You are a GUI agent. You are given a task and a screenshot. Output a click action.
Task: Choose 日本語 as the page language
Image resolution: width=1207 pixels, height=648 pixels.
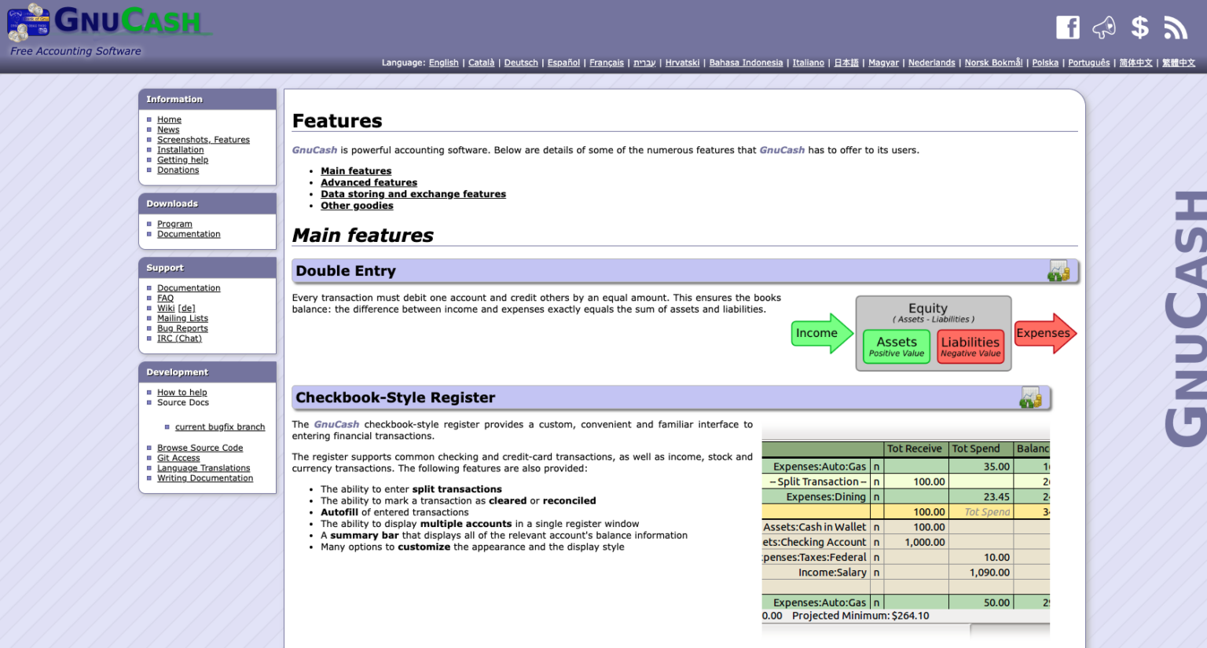[x=846, y=62]
